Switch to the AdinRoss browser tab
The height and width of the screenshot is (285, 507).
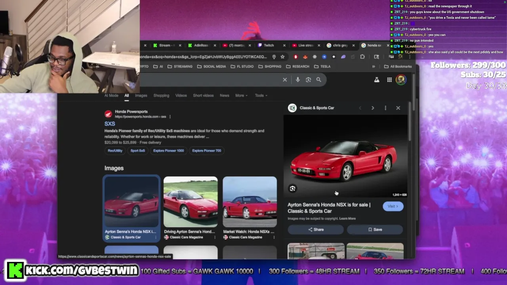[x=201, y=46]
